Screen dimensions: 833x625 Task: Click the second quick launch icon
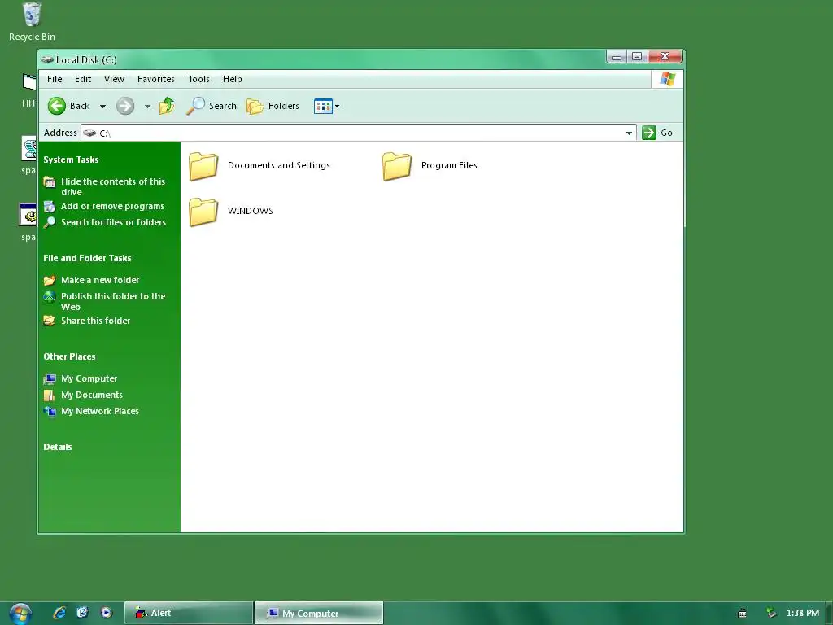[82, 613]
